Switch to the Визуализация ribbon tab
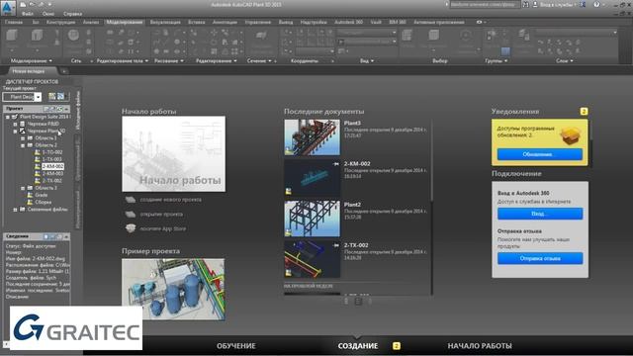The height and width of the screenshot is (356, 633). pos(165,22)
